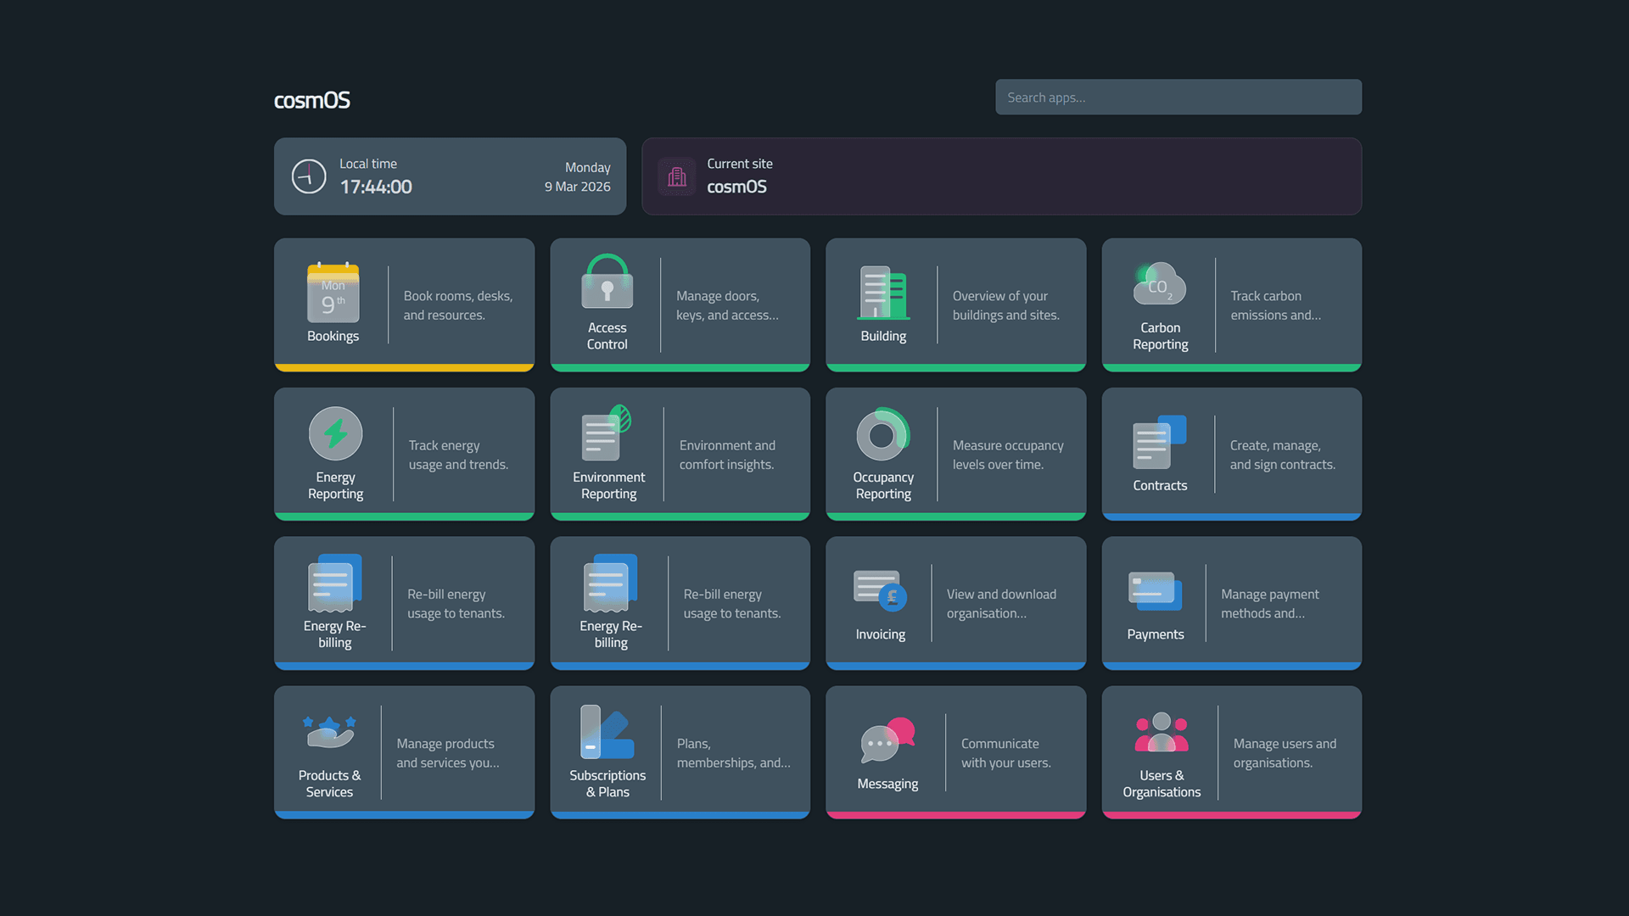The width and height of the screenshot is (1629, 916).
Task: Click the Messaging label
Action: [x=887, y=784]
